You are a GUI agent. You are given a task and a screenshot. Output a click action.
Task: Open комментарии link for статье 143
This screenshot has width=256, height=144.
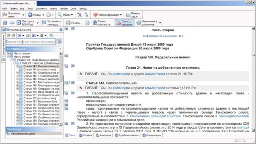[x=155, y=88]
